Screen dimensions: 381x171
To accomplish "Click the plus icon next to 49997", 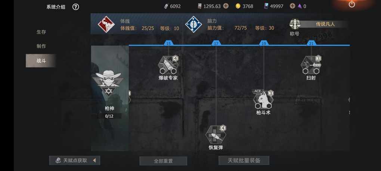I will point(292,6).
